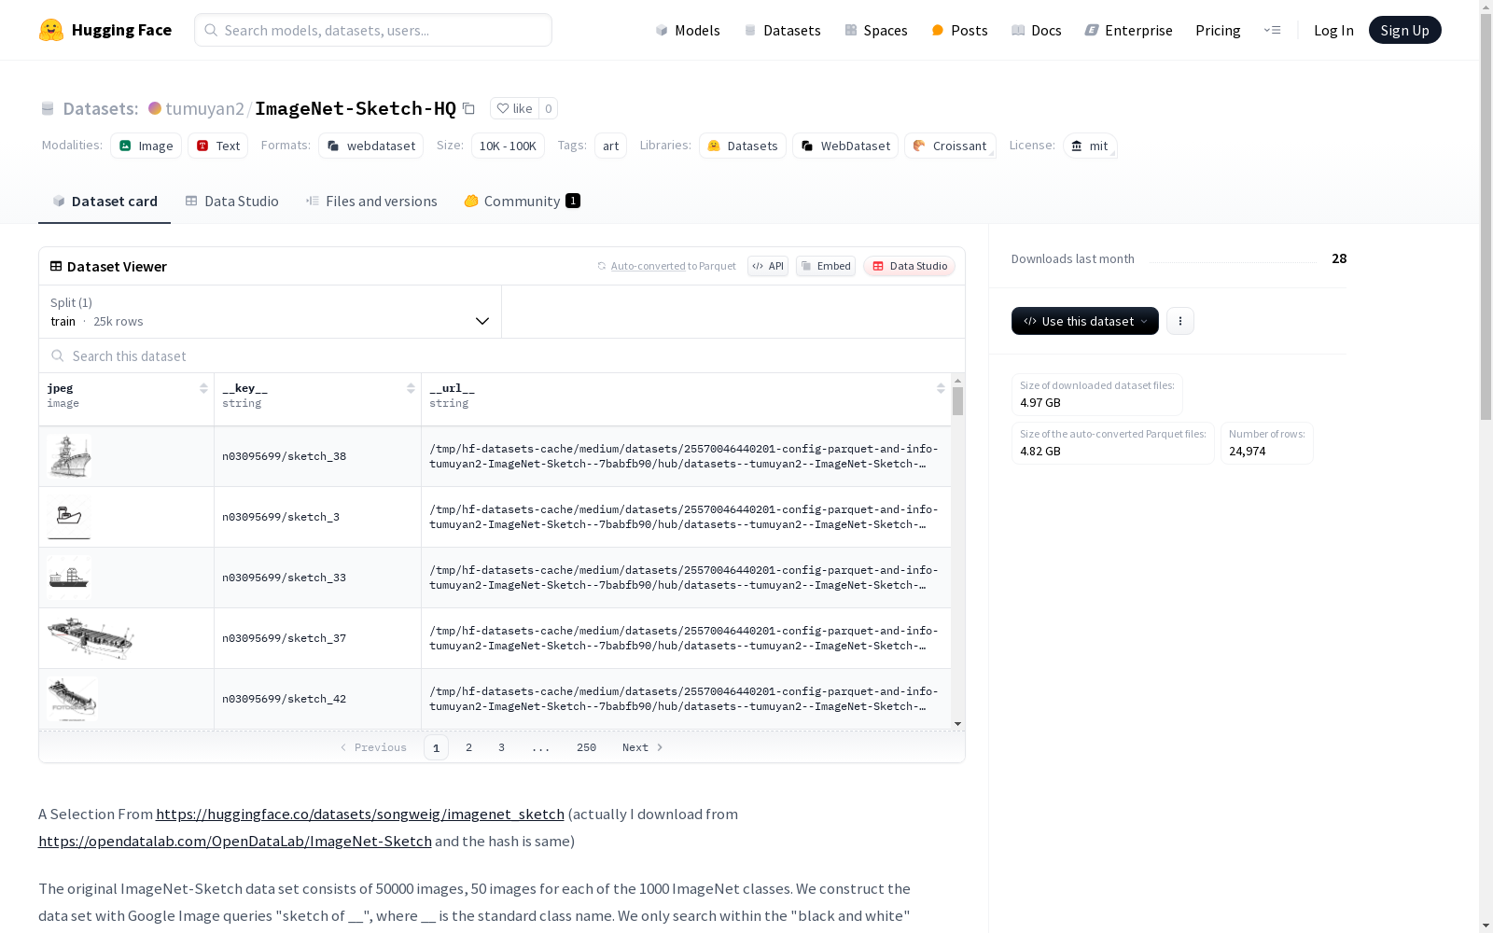Screen dimensions: 1493x933
Task: Expand the Split train dropdown
Action: [271, 312]
